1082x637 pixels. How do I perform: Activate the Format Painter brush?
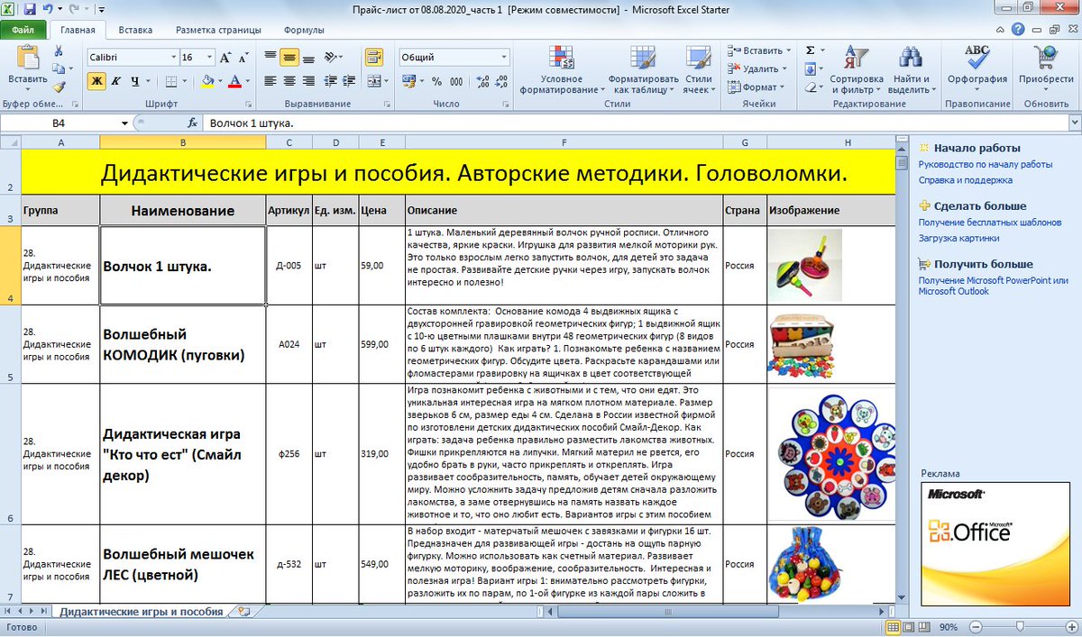[x=59, y=87]
